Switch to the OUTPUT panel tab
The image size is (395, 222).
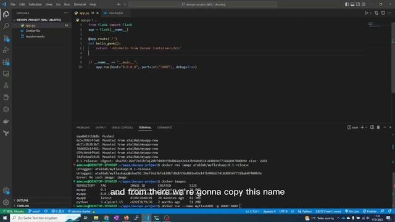click(101, 128)
